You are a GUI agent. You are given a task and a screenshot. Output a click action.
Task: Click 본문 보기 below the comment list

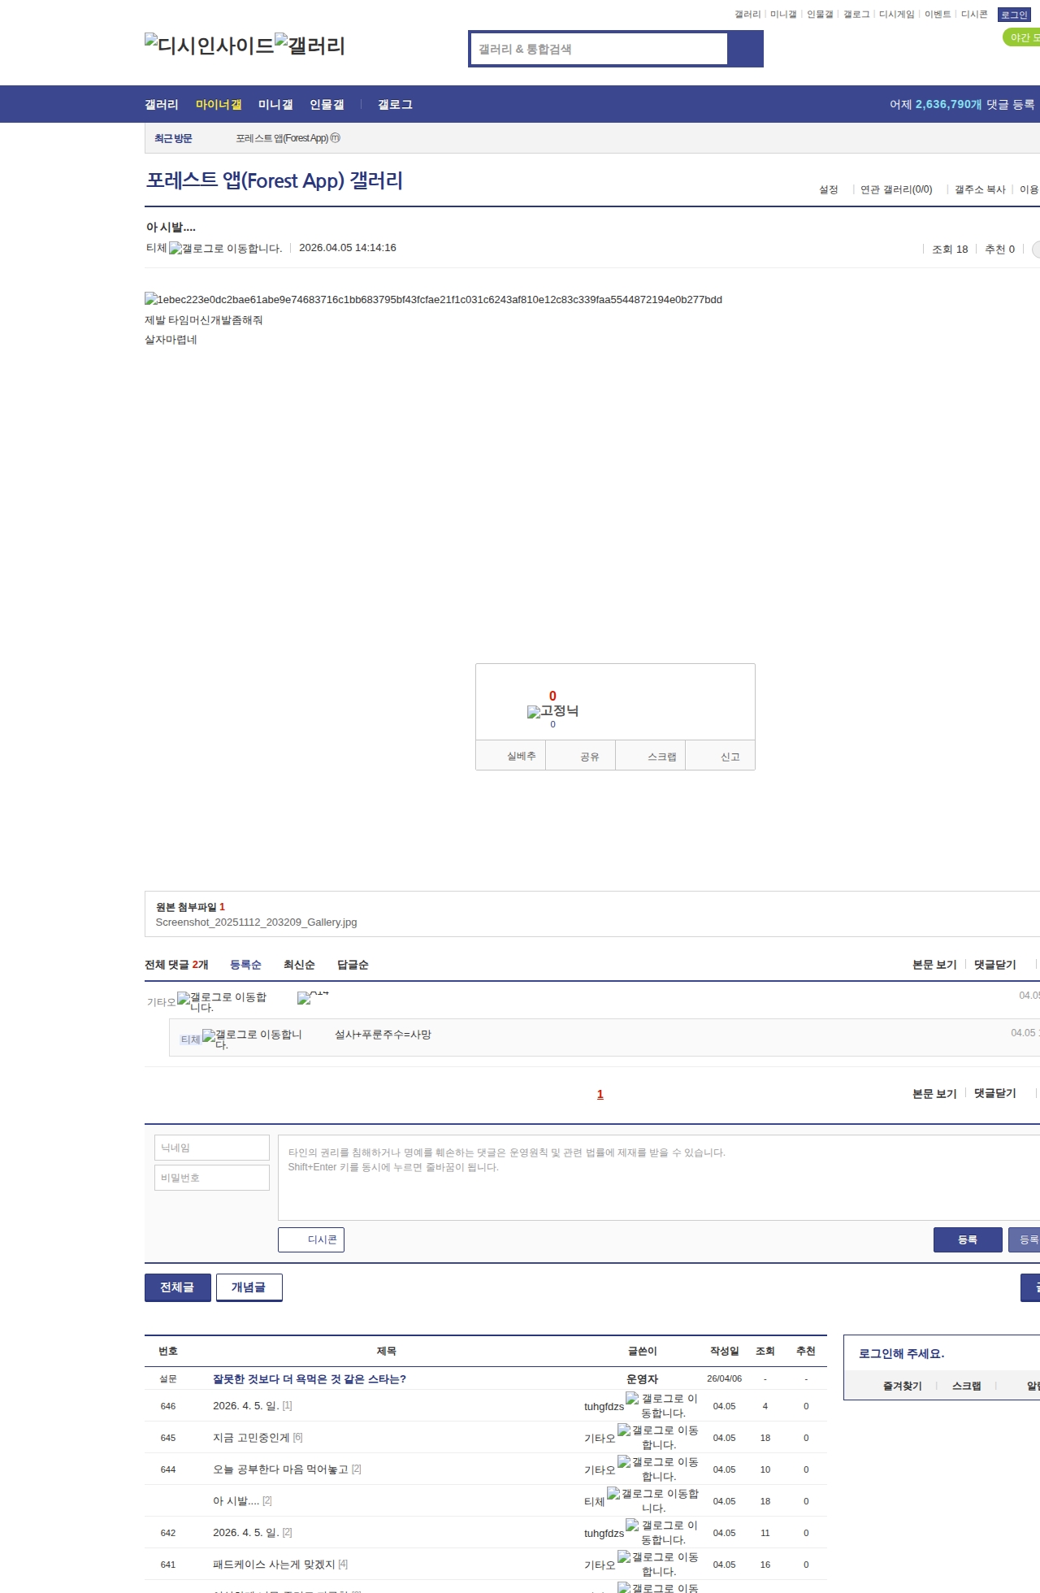tap(934, 1094)
